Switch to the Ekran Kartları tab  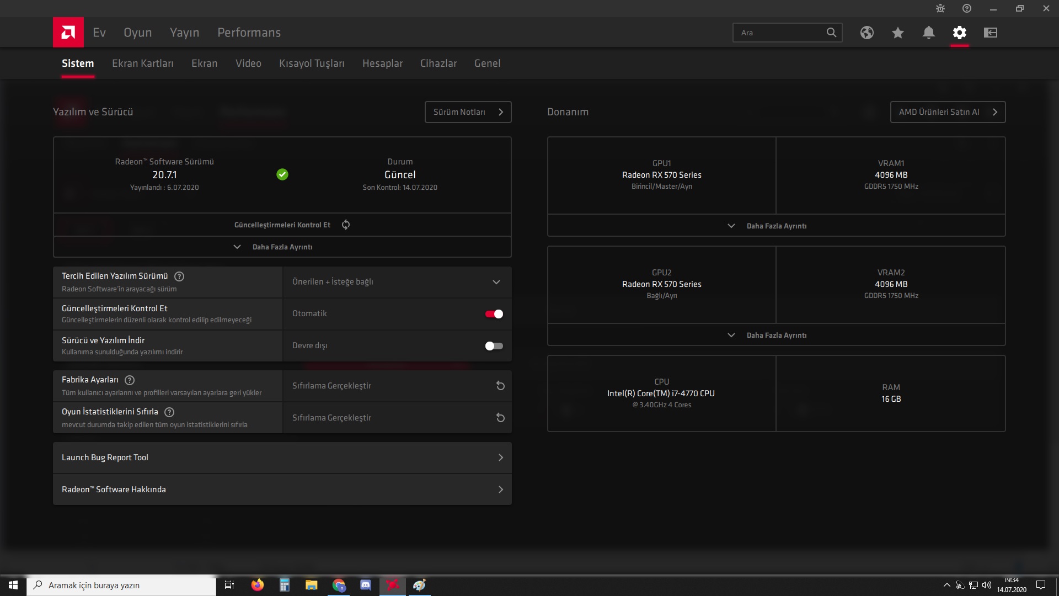tap(142, 63)
